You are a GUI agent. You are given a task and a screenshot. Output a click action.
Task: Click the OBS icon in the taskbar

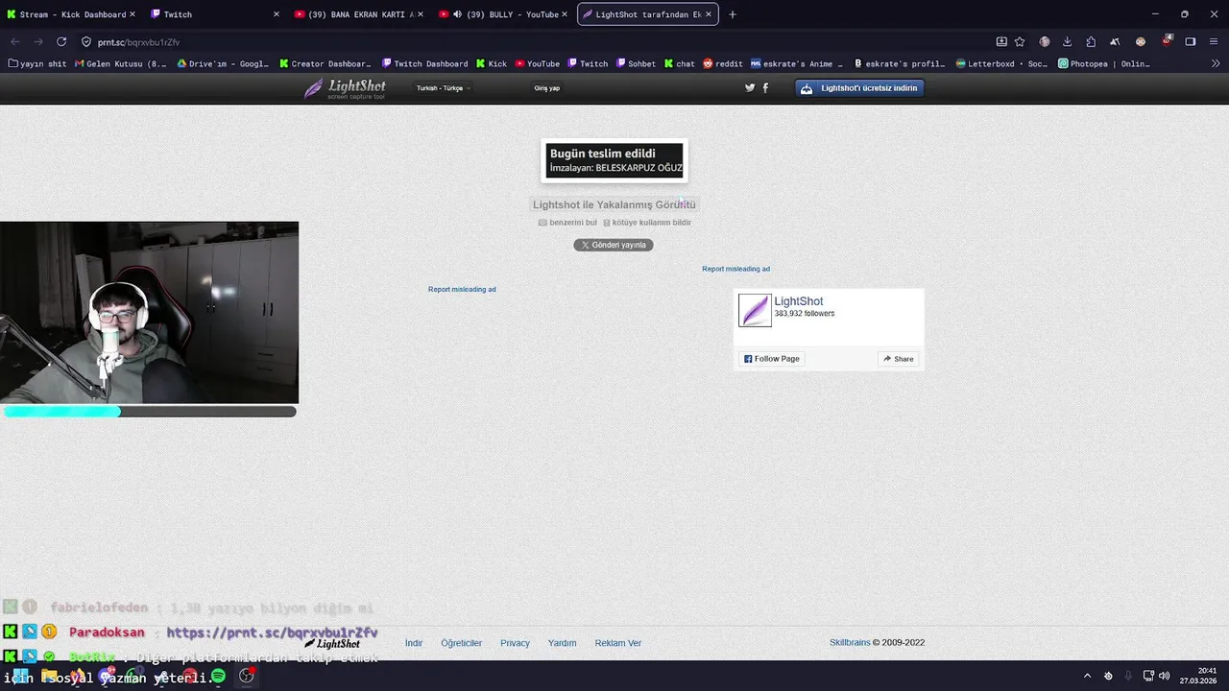(x=247, y=676)
